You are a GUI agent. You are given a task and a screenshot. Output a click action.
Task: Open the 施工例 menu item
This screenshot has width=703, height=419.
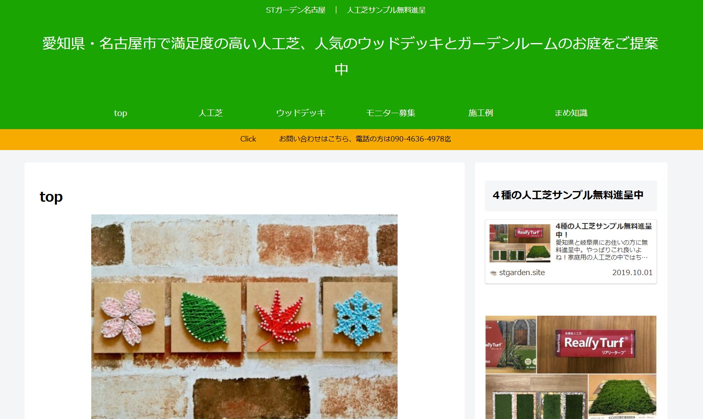click(x=481, y=113)
